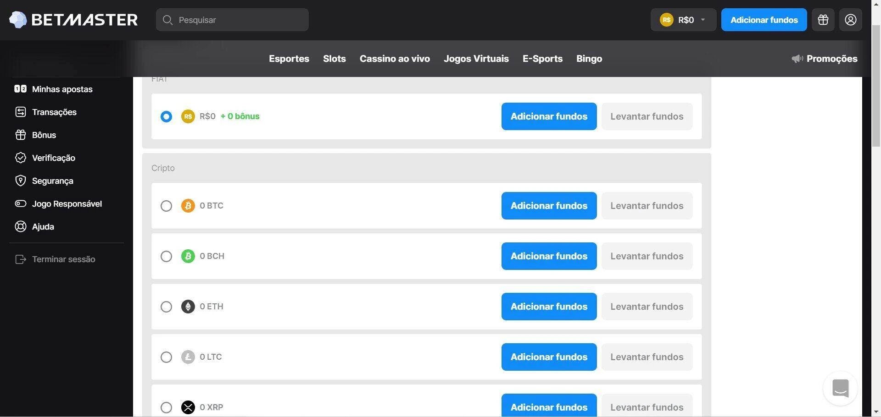Screen dimensions: 881x417
Task: Select the BTC wallet radio button
Action: click(166, 206)
